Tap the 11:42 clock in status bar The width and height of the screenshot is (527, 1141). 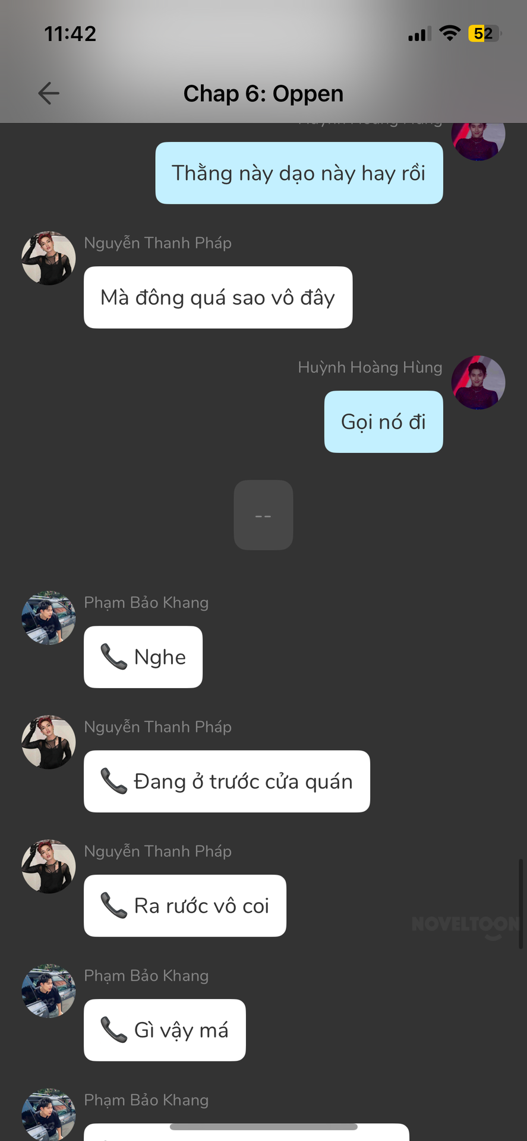pyautogui.click(x=70, y=34)
